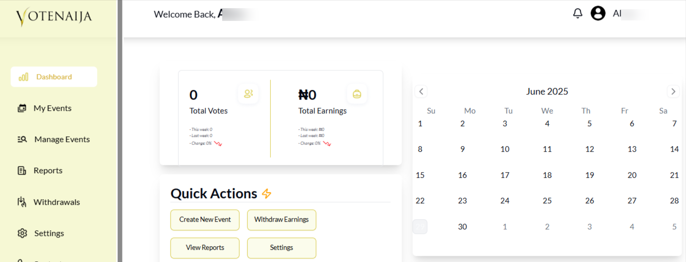Open the user profile avatar icon
This screenshot has width=686, height=262.
pos(598,14)
